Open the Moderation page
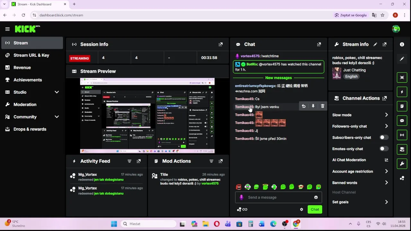The height and width of the screenshot is (231, 411). [x=32, y=105]
